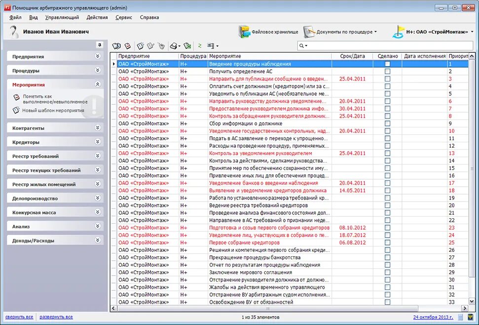Click the two-pages icon at toolbar start
Screen dimensions: 479x325
tap(116, 46)
